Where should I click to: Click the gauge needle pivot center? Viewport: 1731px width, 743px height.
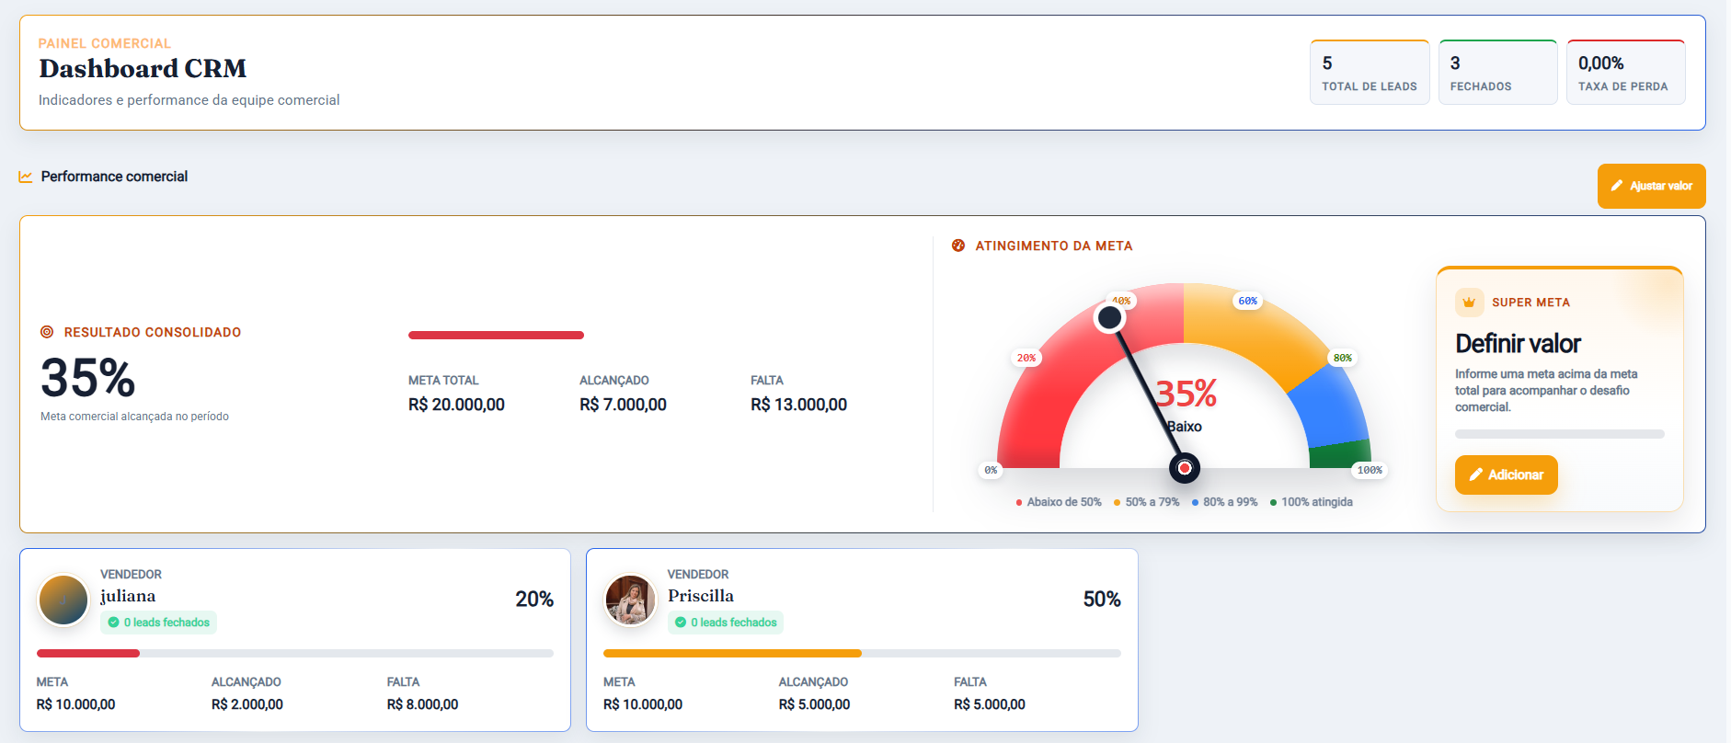pyautogui.click(x=1185, y=468)
